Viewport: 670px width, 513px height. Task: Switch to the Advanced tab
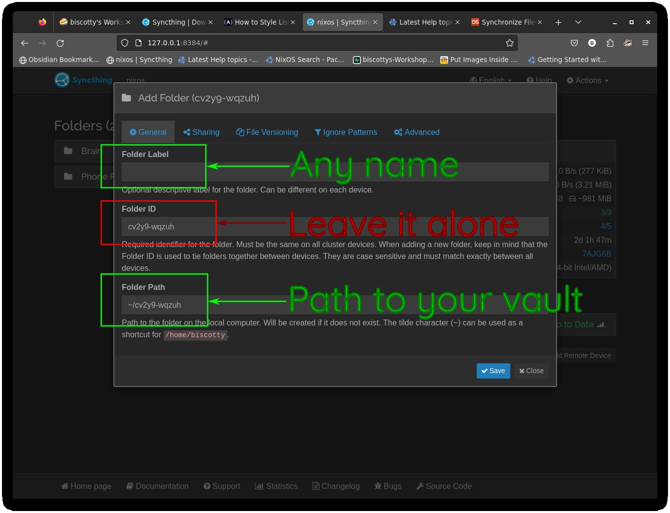[417, 132]
